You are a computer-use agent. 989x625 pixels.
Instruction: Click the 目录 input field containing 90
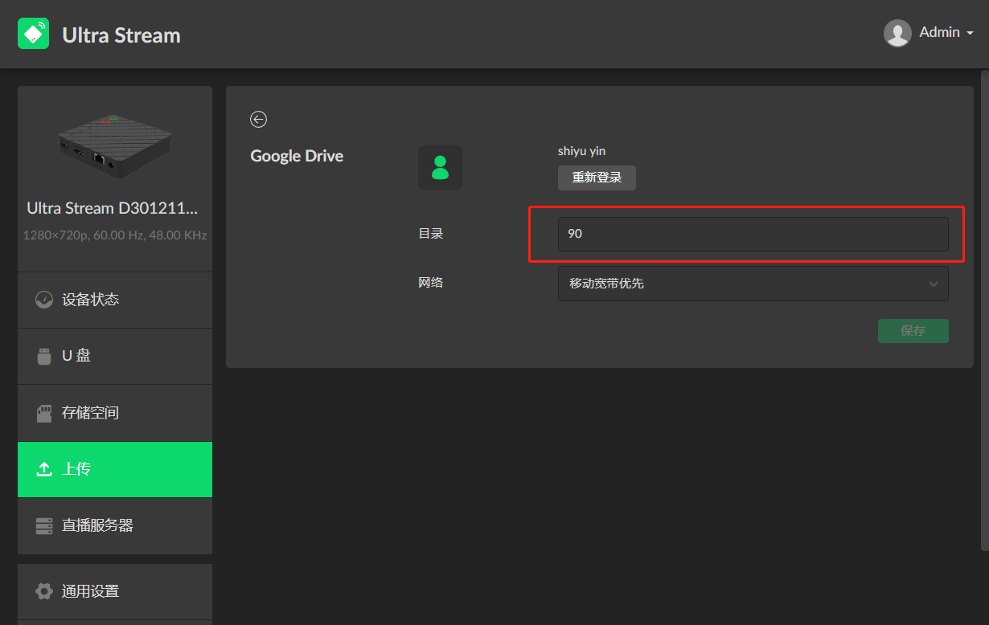click(x=753, y=234)
